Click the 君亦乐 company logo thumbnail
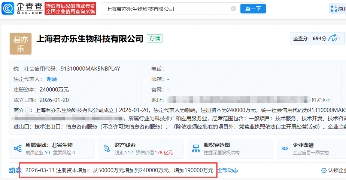Image resolution: width=346 pixels, height=180 pixels. [x=21, y=44]
